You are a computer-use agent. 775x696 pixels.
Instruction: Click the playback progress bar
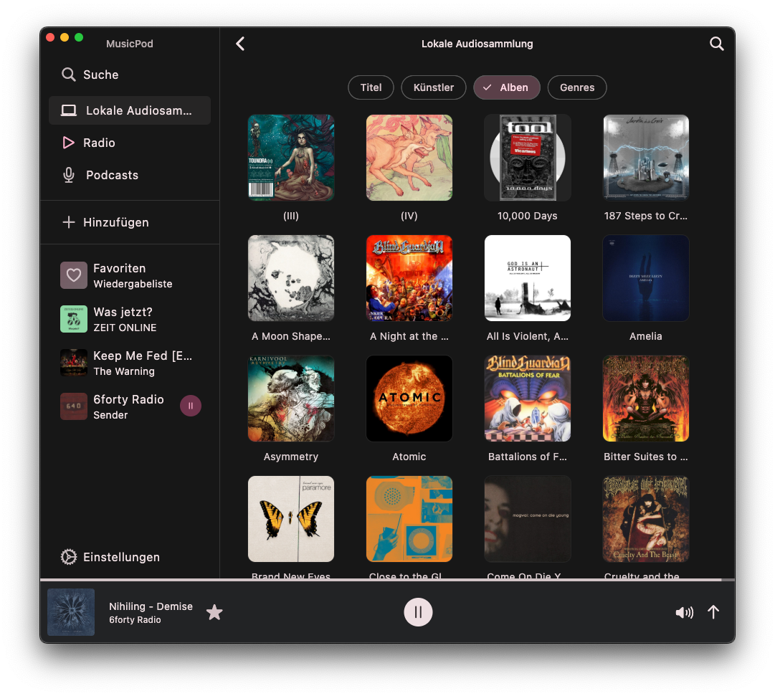tap(387, 579)
